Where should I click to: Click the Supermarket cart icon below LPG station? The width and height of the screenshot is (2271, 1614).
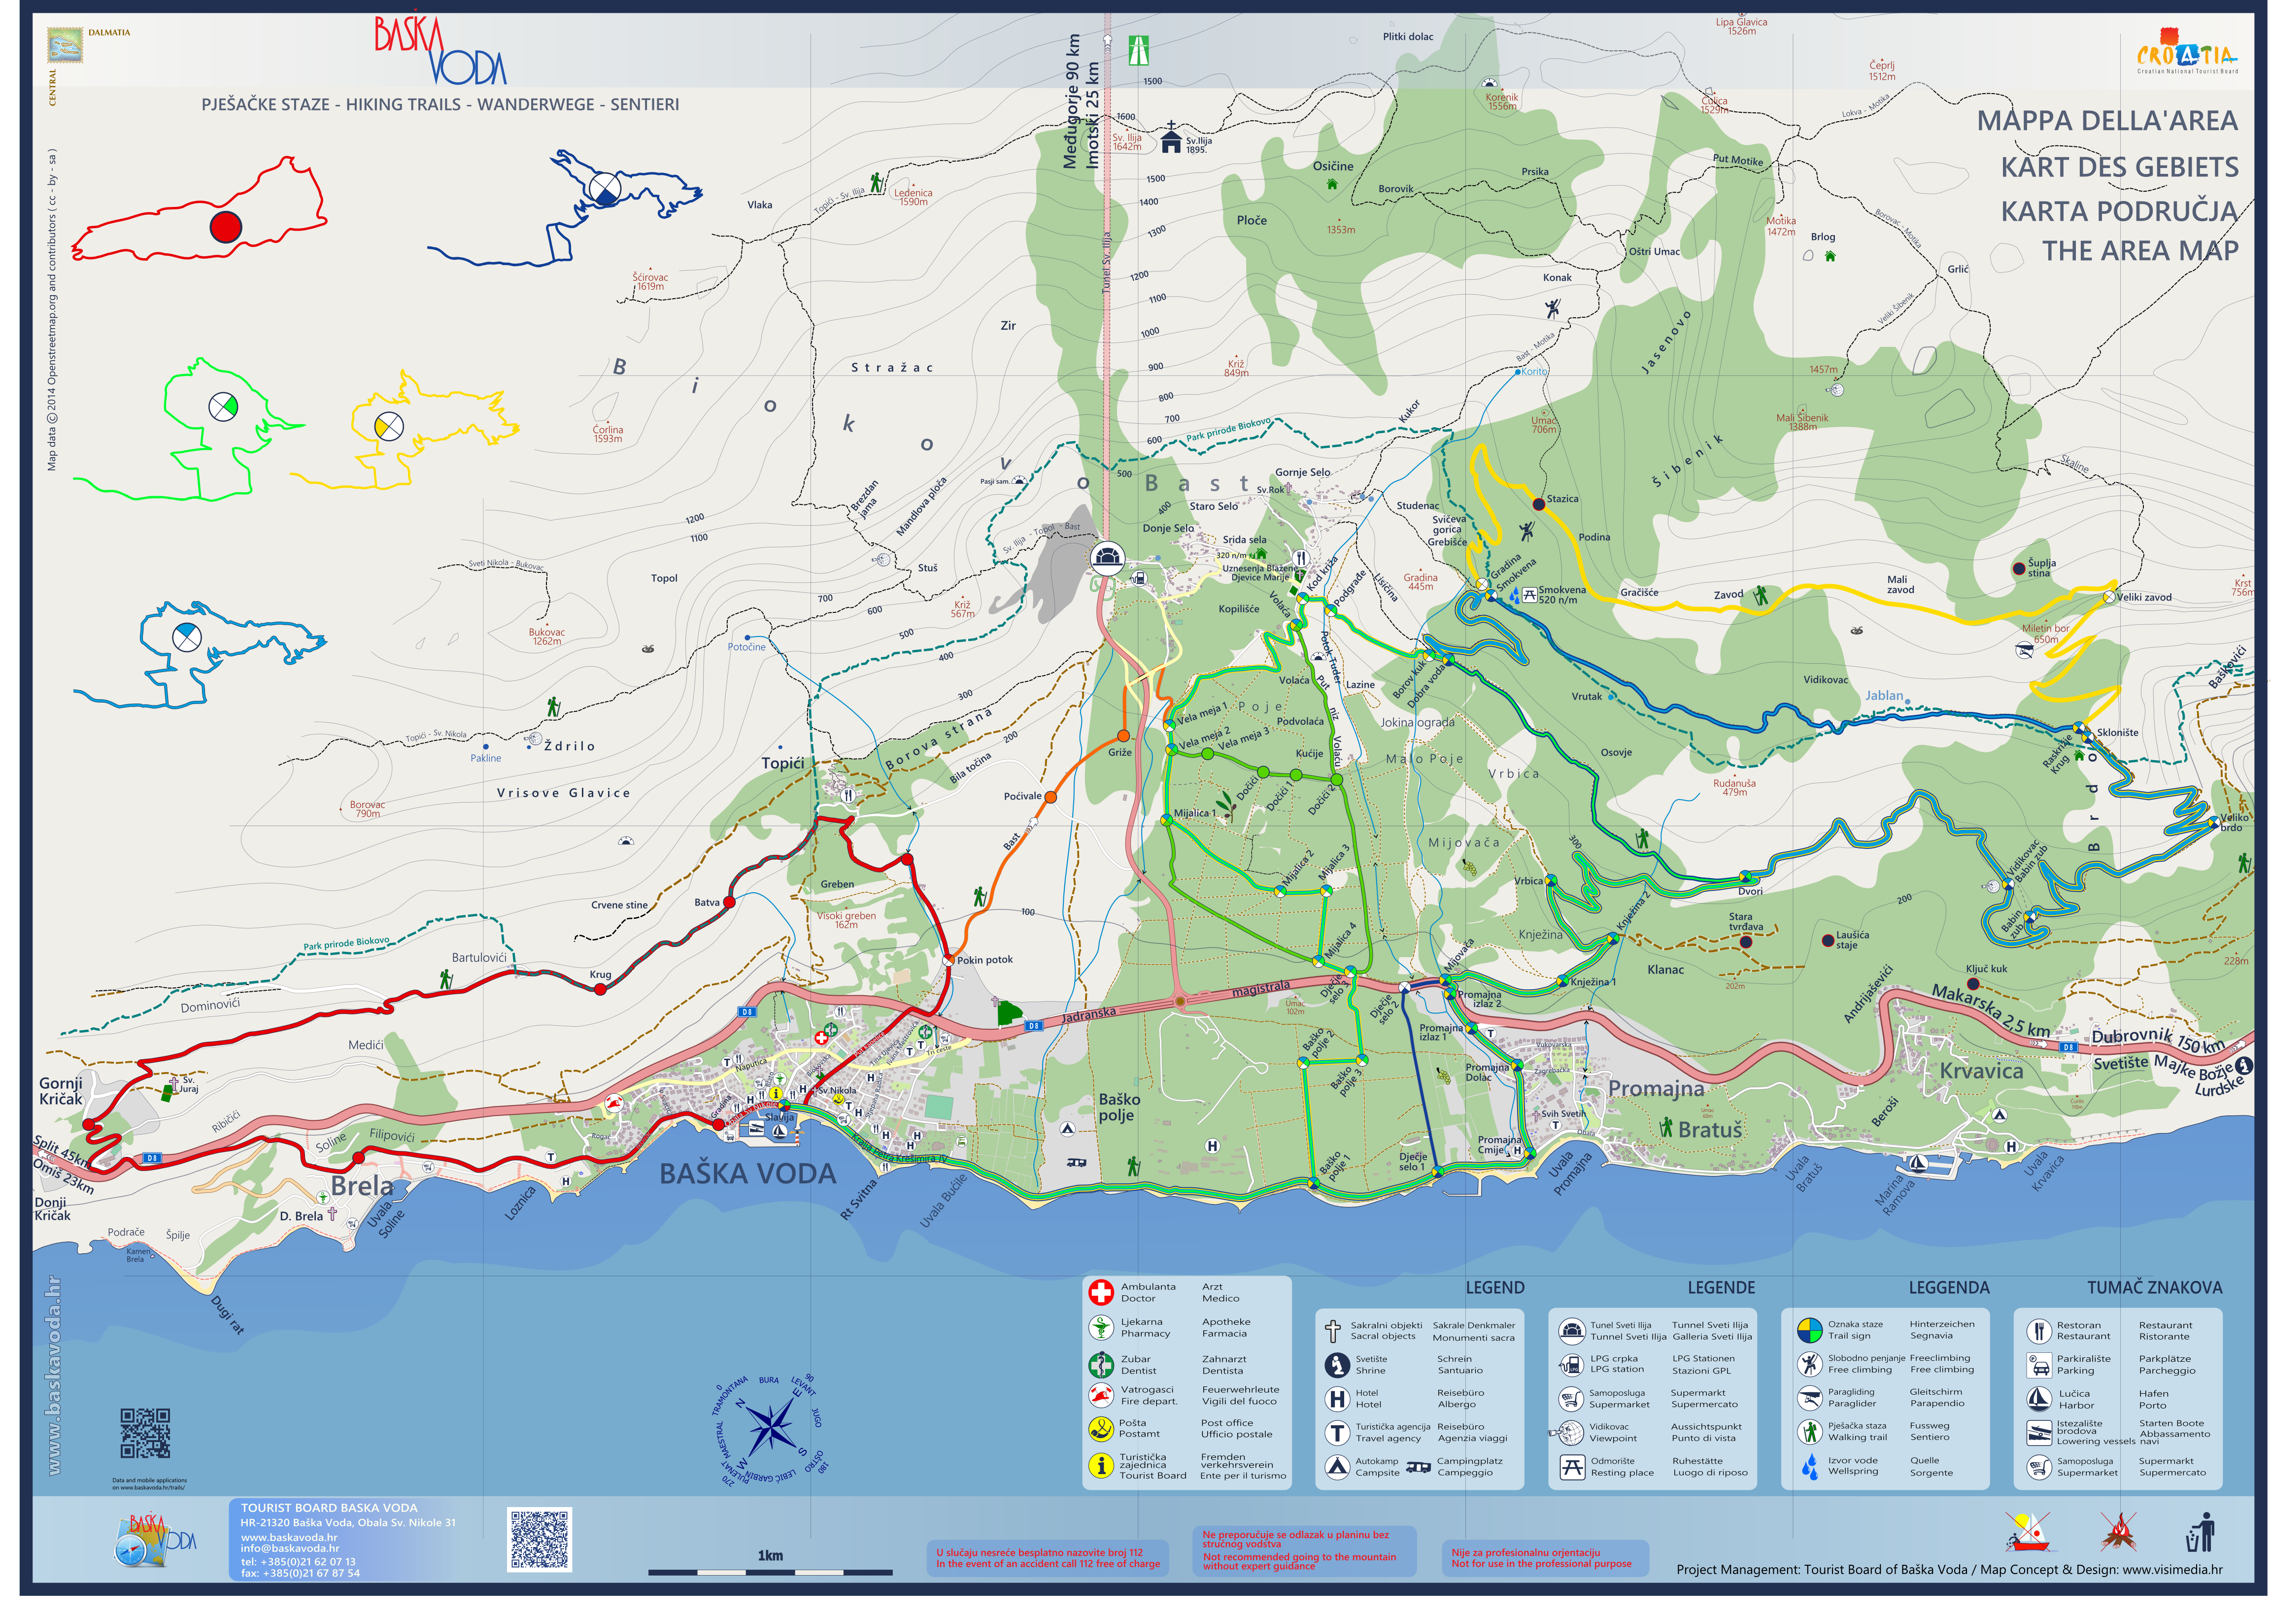1570,1398
